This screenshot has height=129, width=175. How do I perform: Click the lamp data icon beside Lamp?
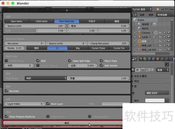(x=154, y=37)
